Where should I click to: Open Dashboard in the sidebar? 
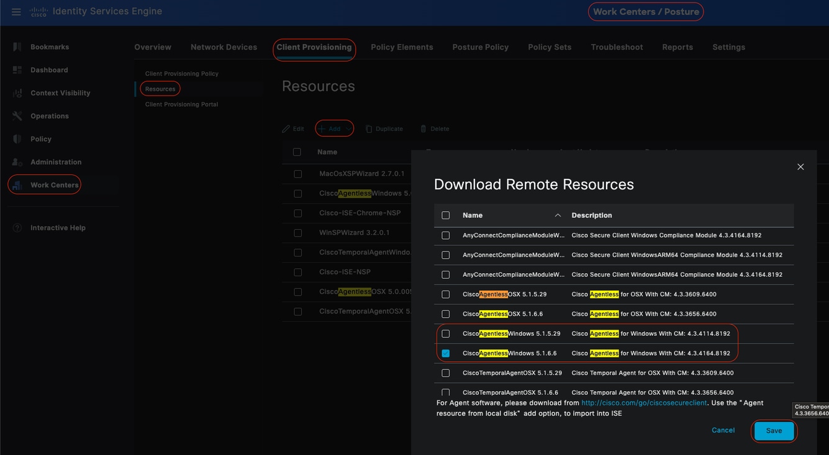(x=49, y=70)
